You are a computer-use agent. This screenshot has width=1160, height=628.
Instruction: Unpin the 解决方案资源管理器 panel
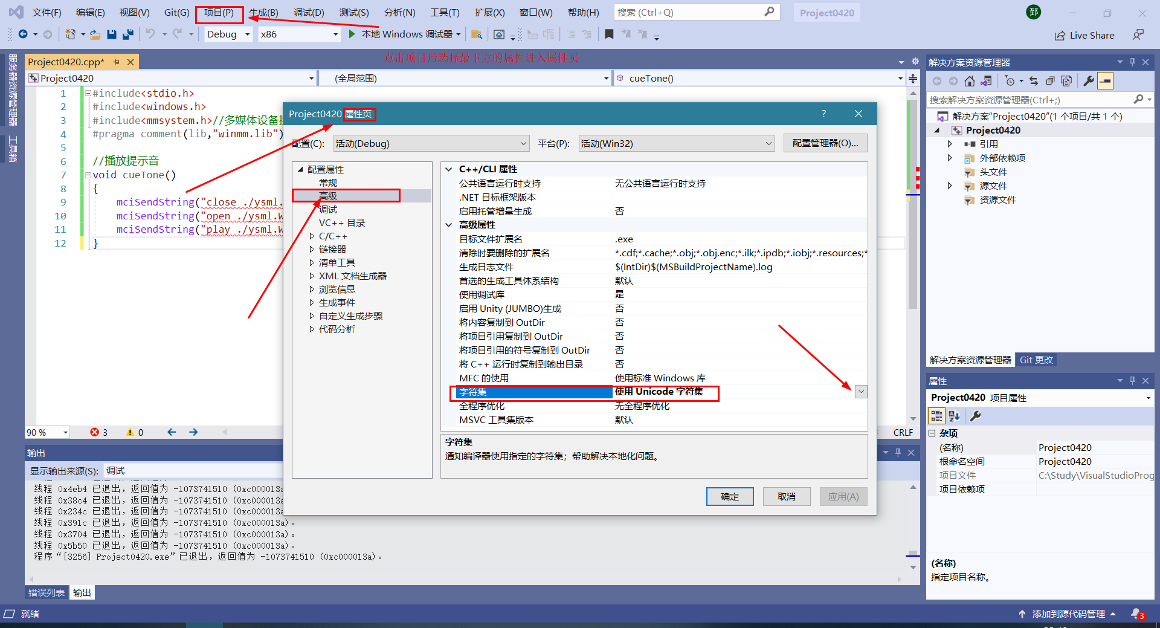click(1132, 61)
